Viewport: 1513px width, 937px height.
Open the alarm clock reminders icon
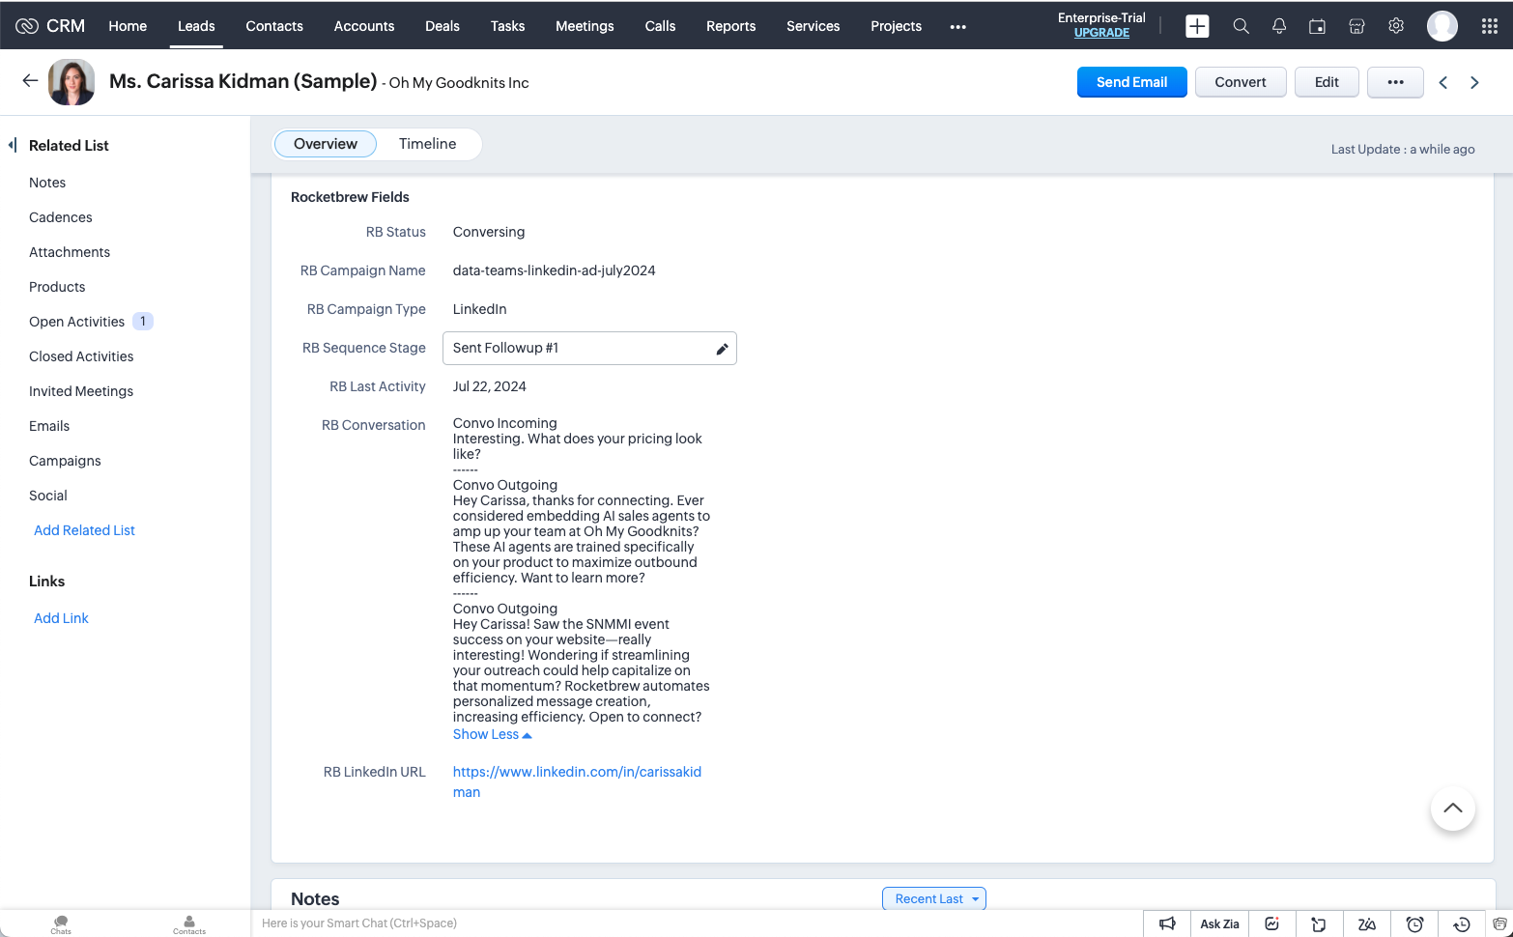1414,923
